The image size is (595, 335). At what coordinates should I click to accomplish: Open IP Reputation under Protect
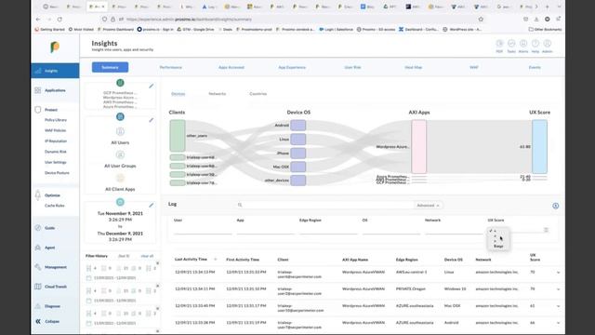click(56, 141)
